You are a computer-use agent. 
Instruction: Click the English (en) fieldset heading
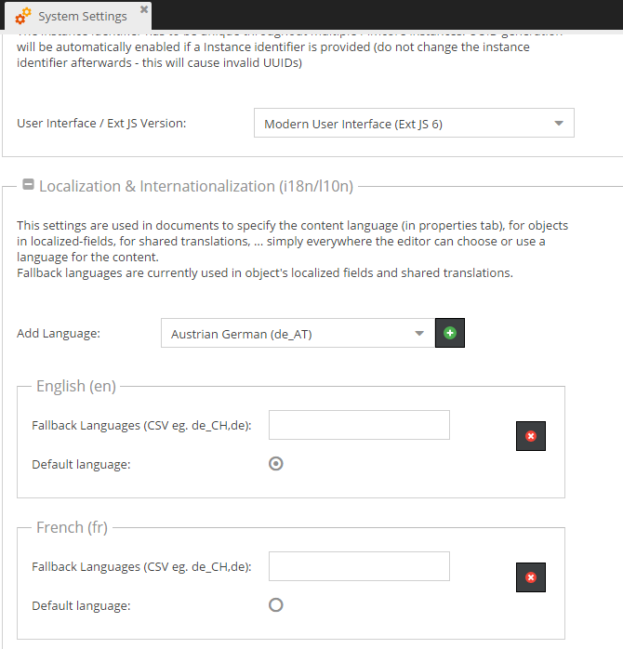tap(75, 386)
